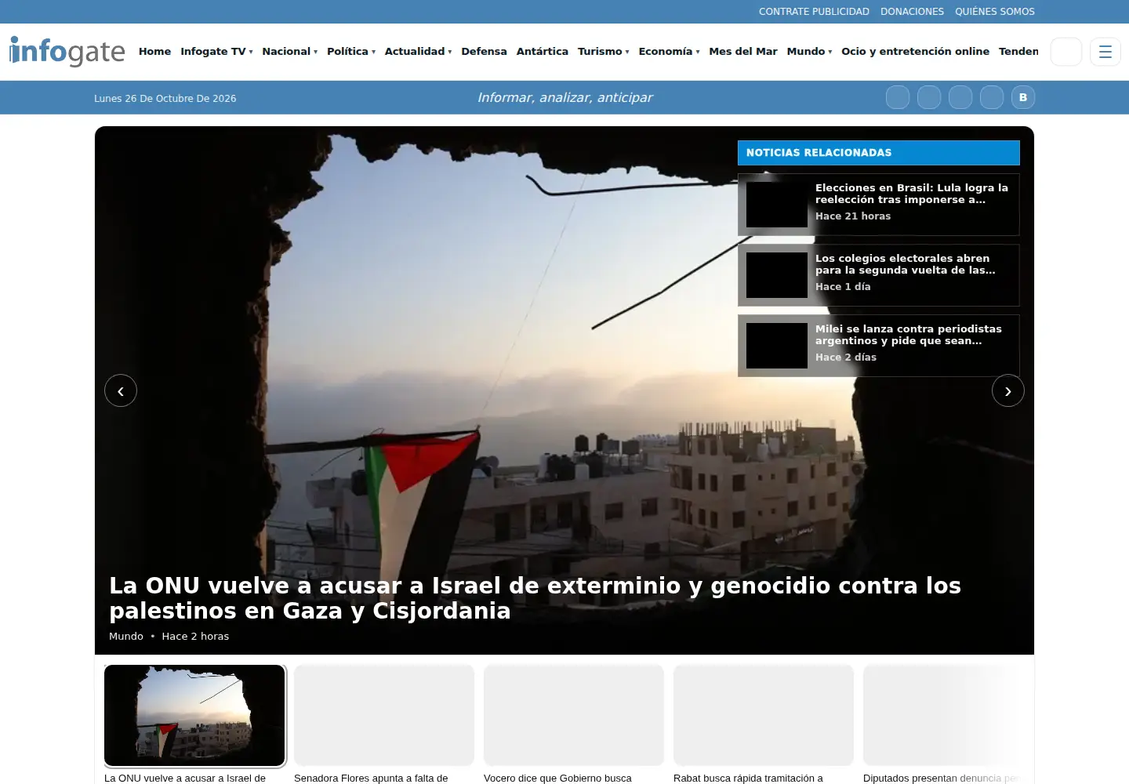Select the Vocero dice que Gobierno card
The width and height of the screenshot is (1129, 784).
click(574, 724)
